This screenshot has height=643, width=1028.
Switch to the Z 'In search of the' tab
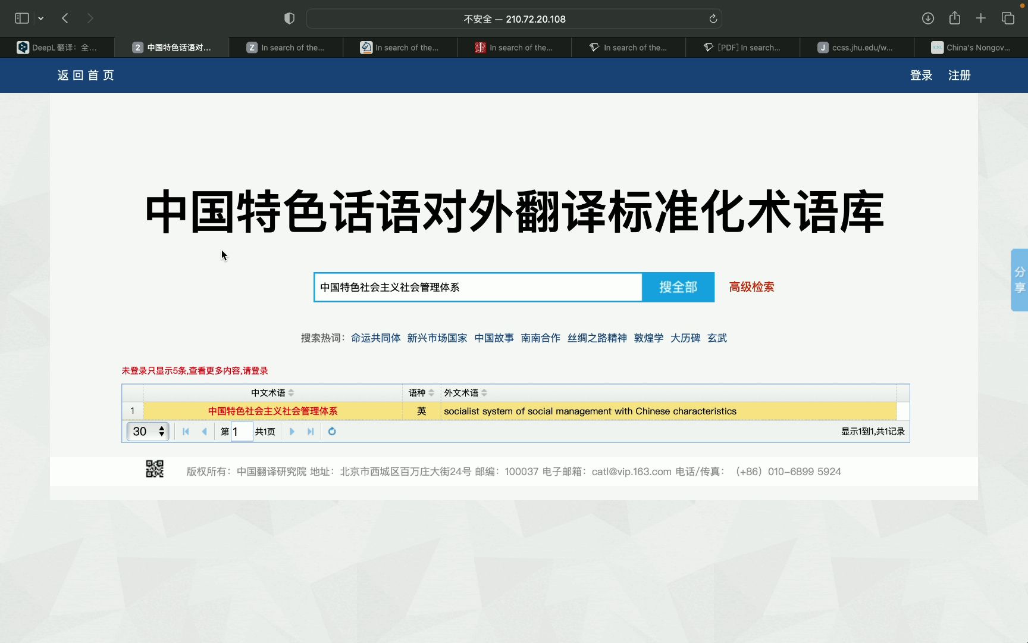(286, 48)
